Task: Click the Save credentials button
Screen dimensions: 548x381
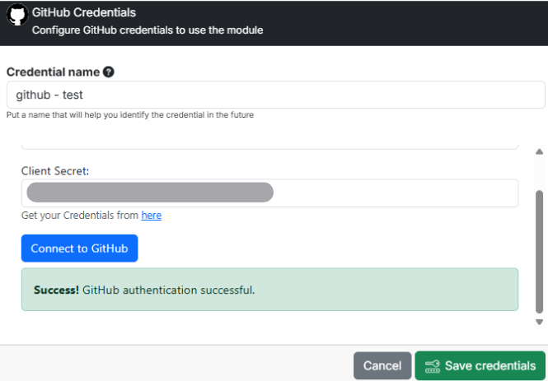Action: tap(480, 365)
